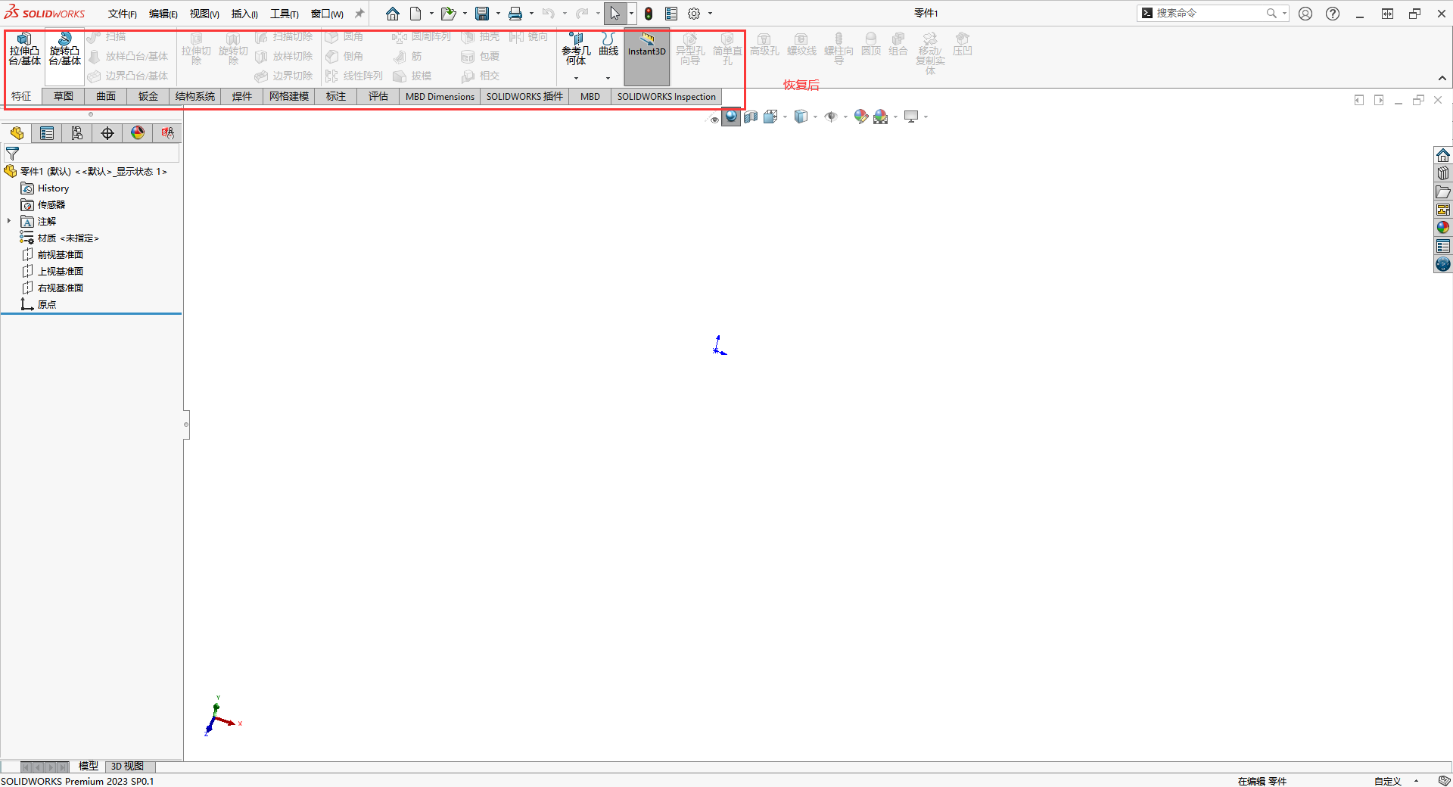This screenshot has width=1453, height=787.
Task: Select the 前视基准面 front plane in the tree
Action: 61,255
